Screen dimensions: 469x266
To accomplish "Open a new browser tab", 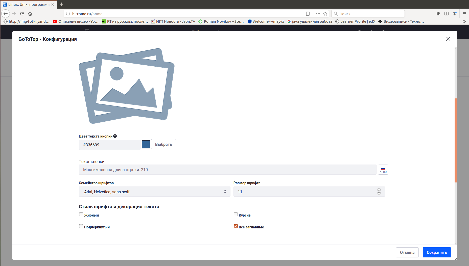I will pyautogui.click(x=61, y=4).
